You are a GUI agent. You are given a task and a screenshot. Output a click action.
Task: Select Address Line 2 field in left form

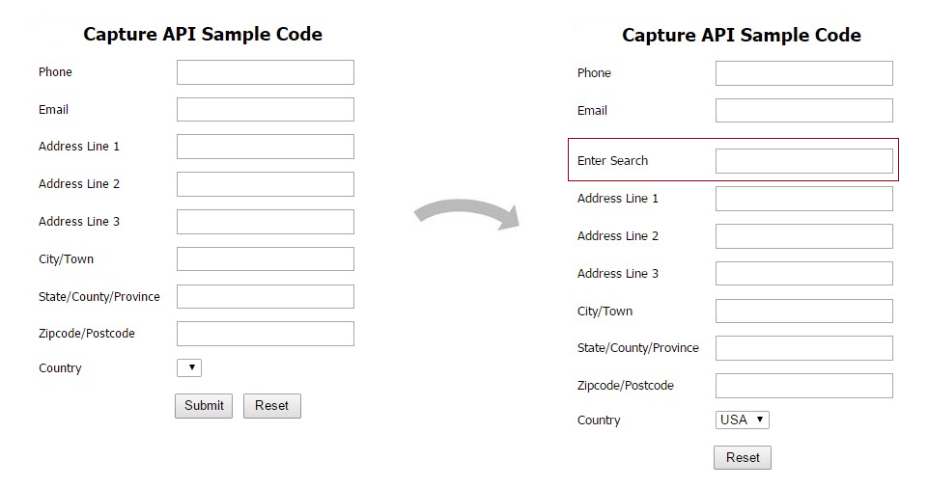click(265, 184)
